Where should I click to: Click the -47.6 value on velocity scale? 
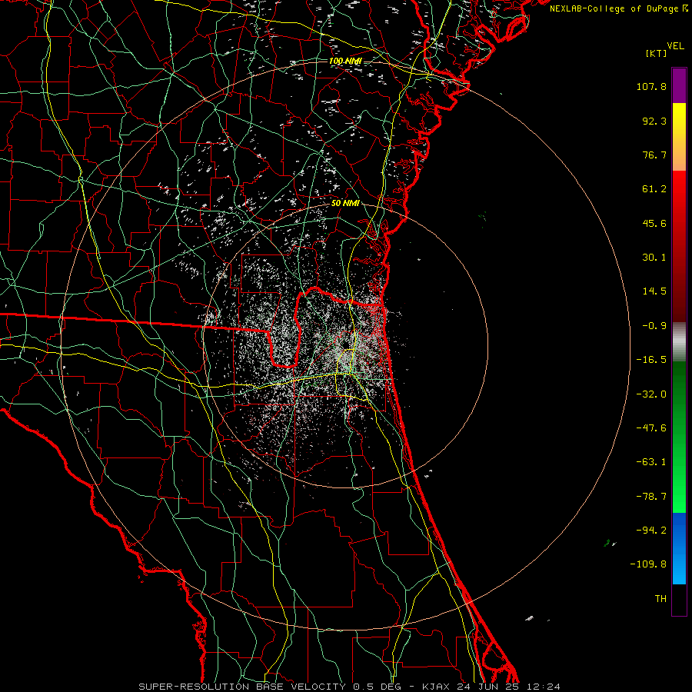[651, 428]
